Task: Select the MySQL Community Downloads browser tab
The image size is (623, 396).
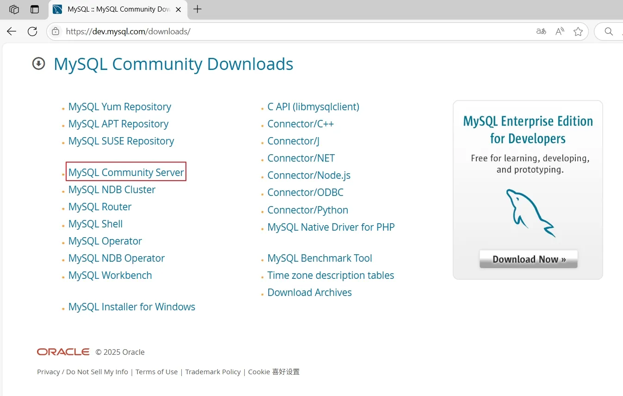Action: pyautogui.click(x=117, y=9)
